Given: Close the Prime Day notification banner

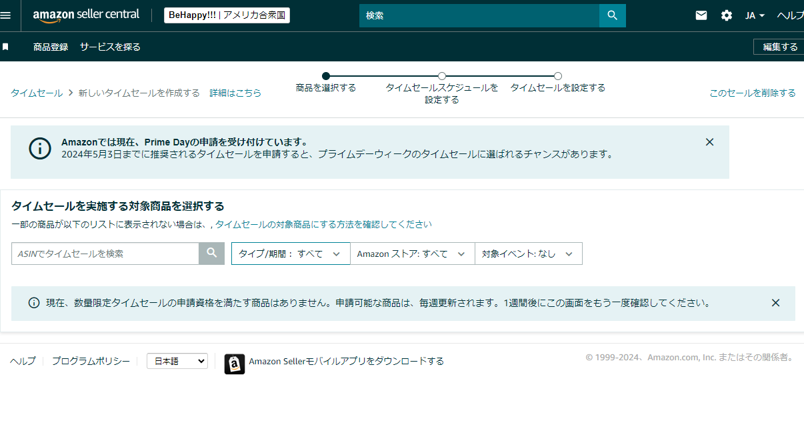Looking at the screenshot, I should pos(709,141).
